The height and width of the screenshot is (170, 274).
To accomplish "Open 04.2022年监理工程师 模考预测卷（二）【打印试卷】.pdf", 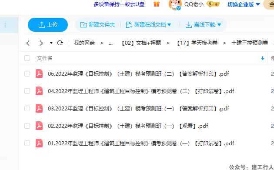I will 141,91.
